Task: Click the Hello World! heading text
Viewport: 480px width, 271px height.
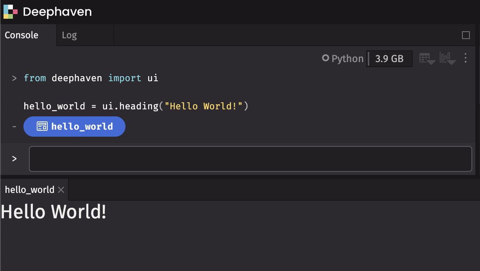Action: click(54, 212)
